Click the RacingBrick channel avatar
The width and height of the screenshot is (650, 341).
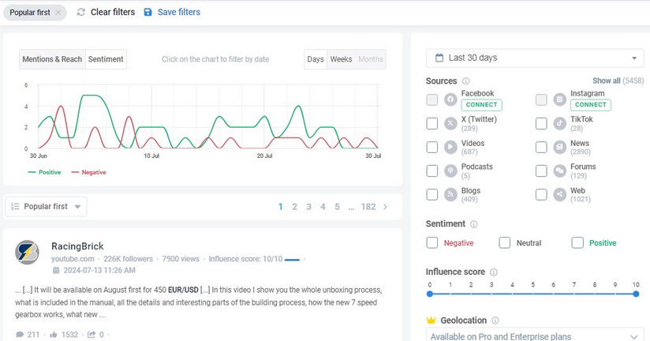pos(28,252)
